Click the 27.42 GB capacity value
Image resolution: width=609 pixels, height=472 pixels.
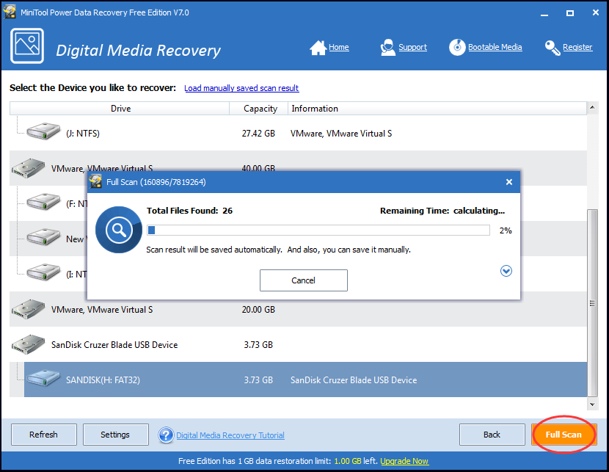pos(258,134)
